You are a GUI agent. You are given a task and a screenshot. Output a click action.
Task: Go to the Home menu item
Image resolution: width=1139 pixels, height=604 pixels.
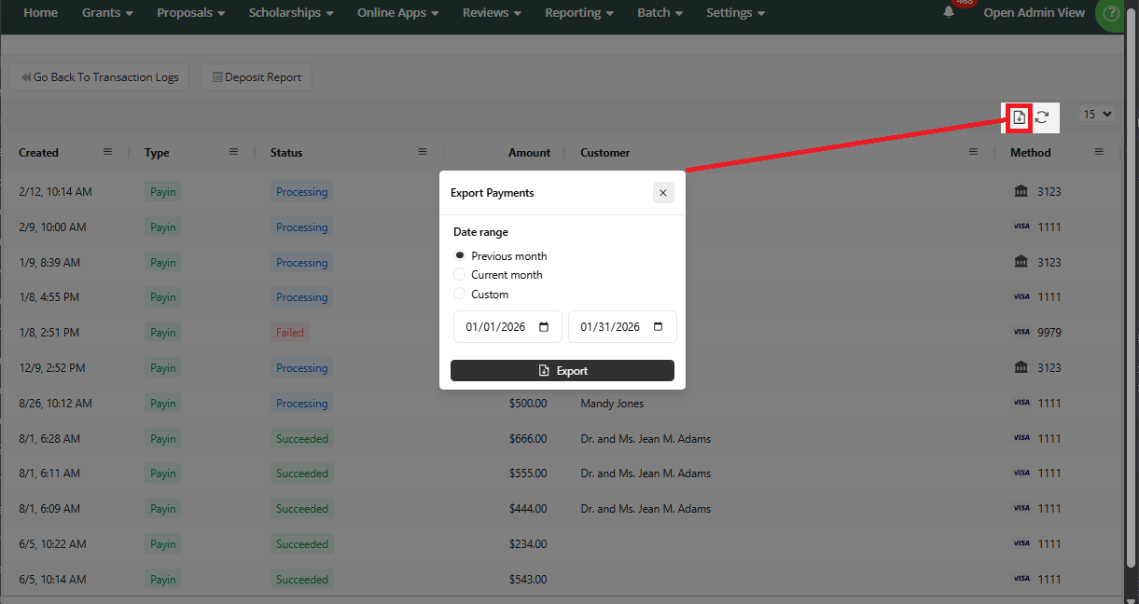point(40,13)
